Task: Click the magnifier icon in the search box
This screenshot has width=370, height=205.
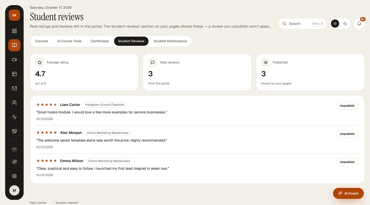Action: click(x=284, y=24)
